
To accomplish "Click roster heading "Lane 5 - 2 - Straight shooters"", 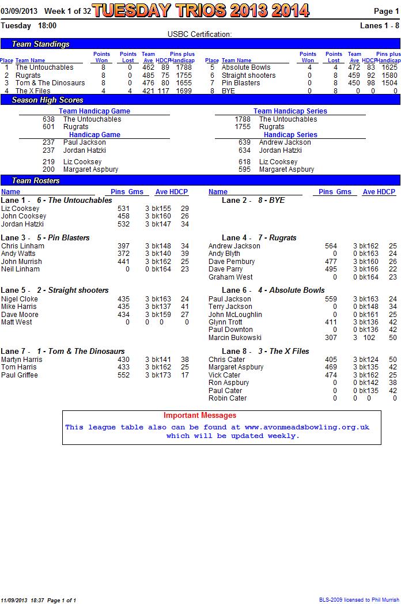I will tap(55, 290).
